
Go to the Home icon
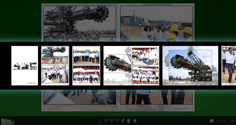click(135, 121)
